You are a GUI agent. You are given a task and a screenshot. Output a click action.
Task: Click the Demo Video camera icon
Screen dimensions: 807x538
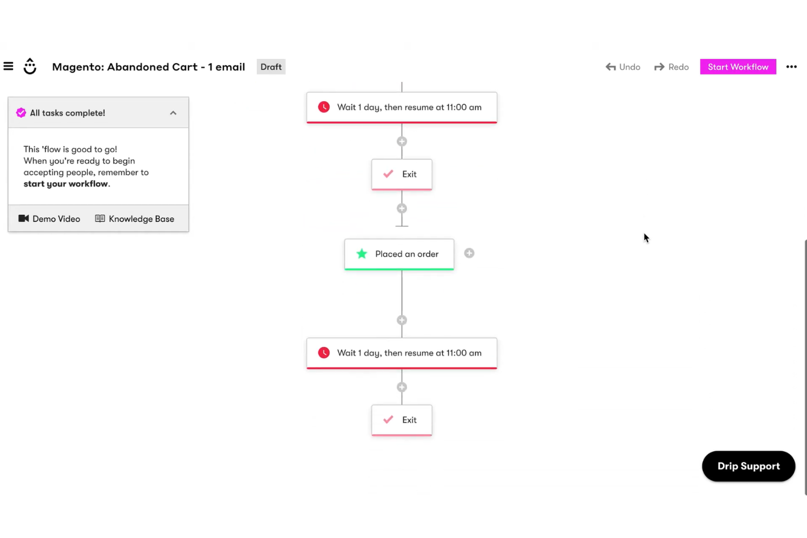pos(23,218)
